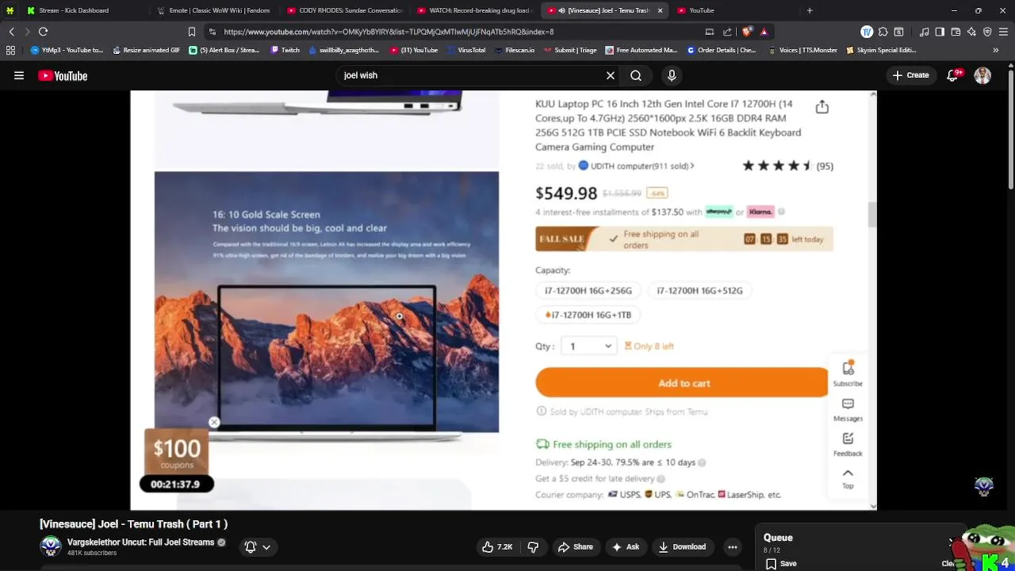The height and width of the screenshot is (571, 1015).
Task: Open the Skyrim Special Edition bookmark
Action: tap(882, 50)
